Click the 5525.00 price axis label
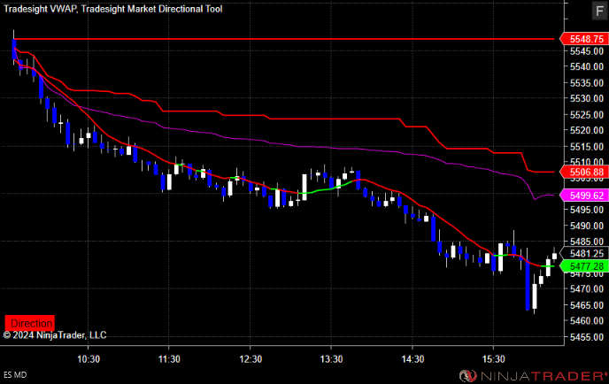The width and height of the screenshot is (609, 384). [587, 114]
